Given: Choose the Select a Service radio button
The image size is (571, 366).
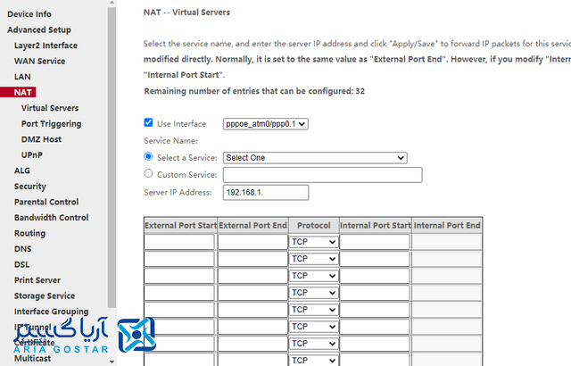Looking at the screenshot, I should 149,157.
